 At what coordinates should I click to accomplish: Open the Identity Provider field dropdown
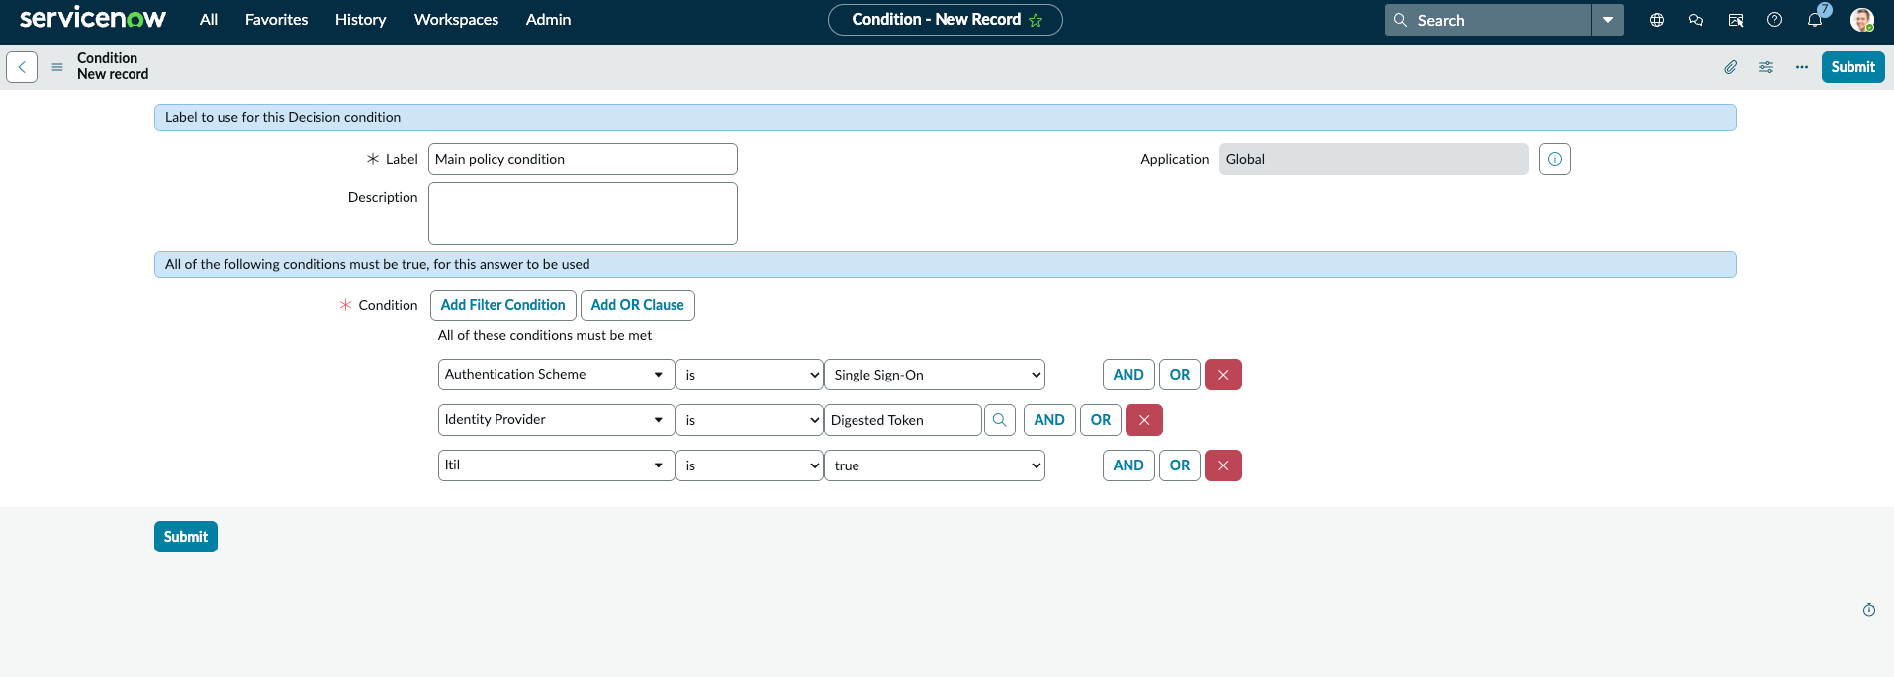[x=556, y=420]
